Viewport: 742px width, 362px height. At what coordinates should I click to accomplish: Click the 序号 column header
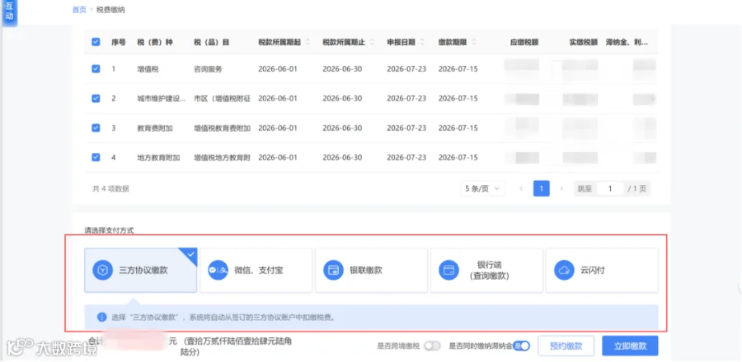(118, 42)
